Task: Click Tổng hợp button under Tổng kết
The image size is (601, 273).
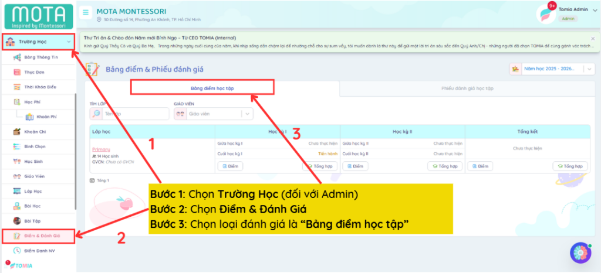Action: [x=569, y=166]
